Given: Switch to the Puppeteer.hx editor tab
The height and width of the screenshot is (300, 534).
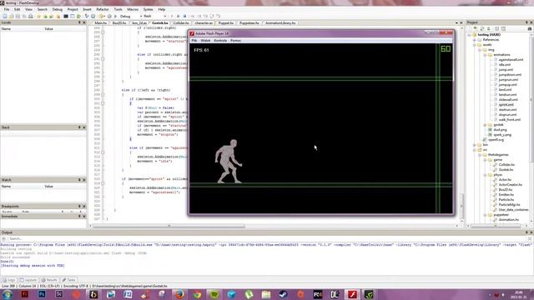Looking at the screenshot, I should 249,23.
